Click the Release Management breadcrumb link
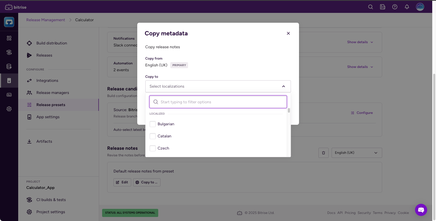The image size is (436, 221). click(x=45, y=20)
